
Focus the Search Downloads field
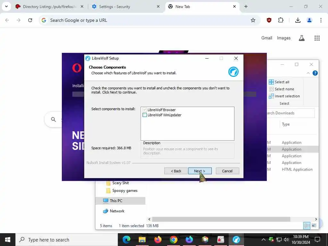click(291, 113)
